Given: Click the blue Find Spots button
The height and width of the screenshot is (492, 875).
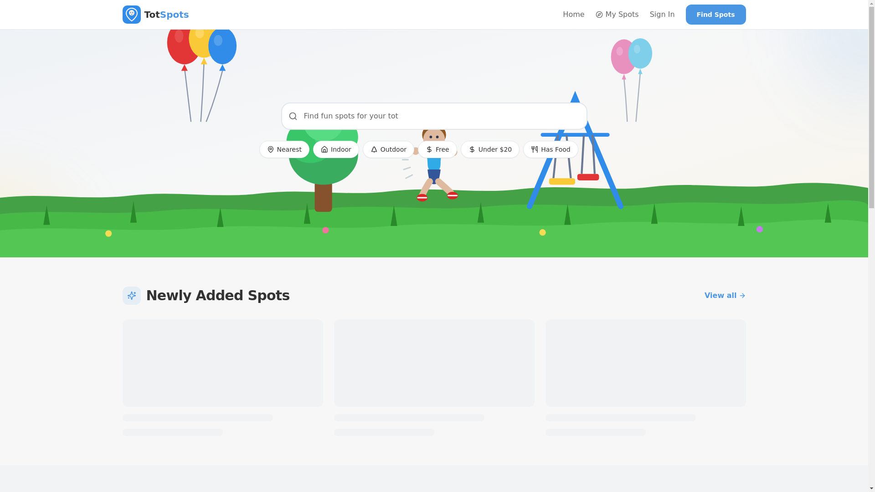Looking at the screenshot, I should click(x=715, y=15).
